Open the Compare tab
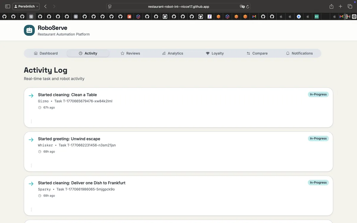 point(257,53)
